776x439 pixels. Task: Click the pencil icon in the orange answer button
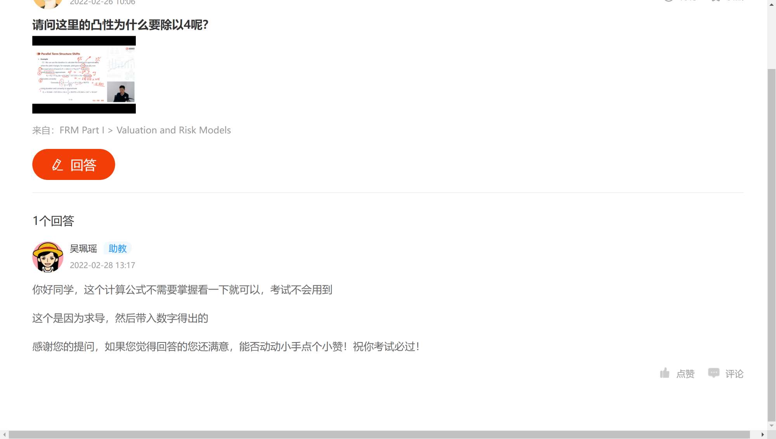point(57,165)
